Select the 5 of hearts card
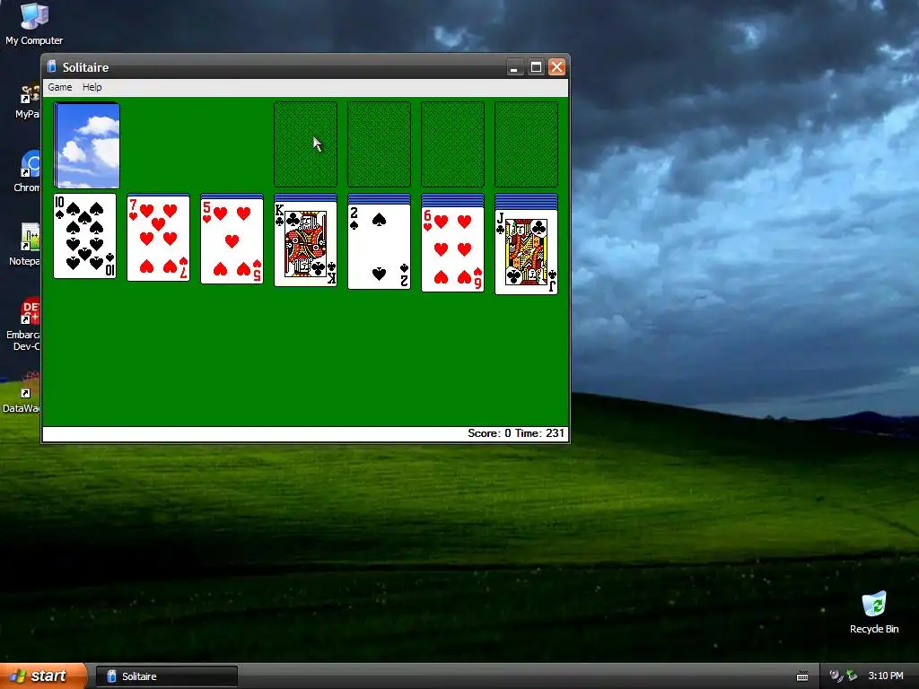Image resolution: width=919 pixels, height=689 pixels. [x=232, y=241]
